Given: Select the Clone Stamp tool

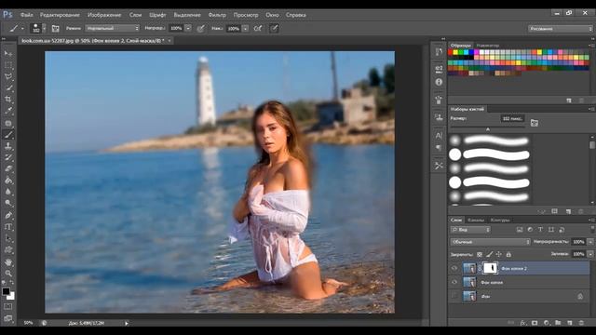Looking at the screenshot, I should click(8, 146).
